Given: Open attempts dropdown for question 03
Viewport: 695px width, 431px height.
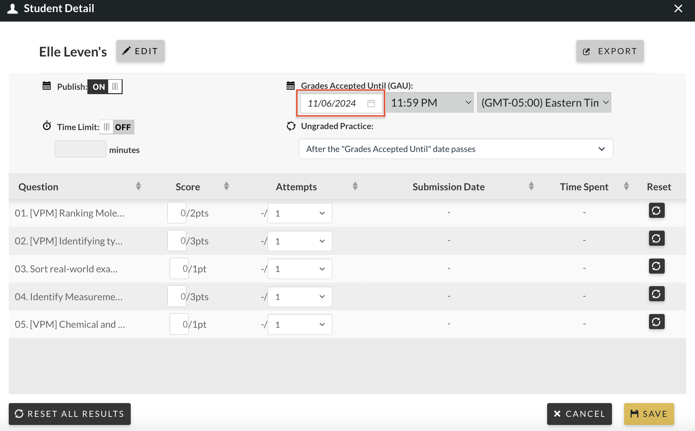Looking at the screenshot, I should pyautogui.click(x=300, y=269).
